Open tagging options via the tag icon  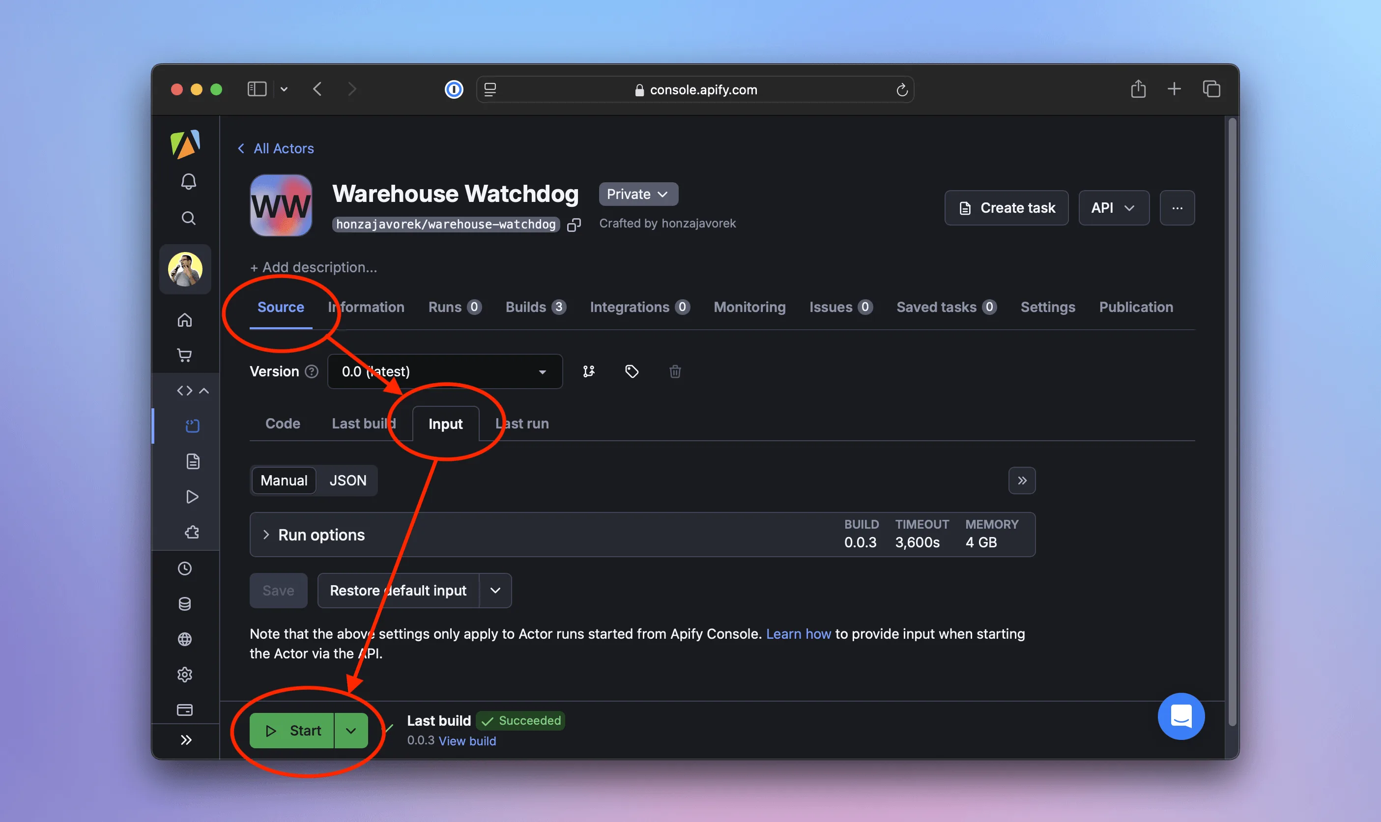631,371
